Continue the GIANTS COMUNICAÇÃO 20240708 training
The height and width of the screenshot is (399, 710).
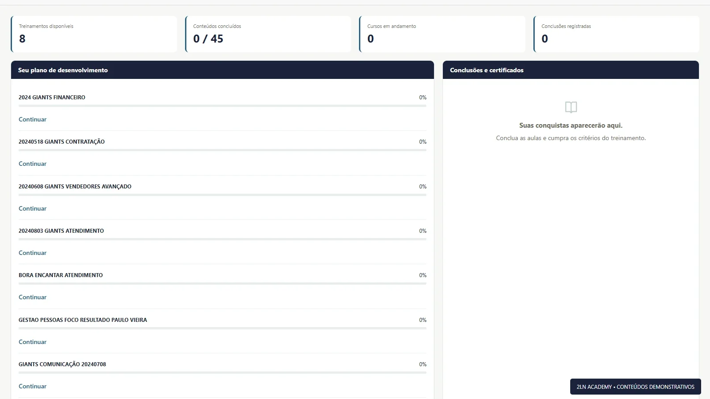click(32, 386)
